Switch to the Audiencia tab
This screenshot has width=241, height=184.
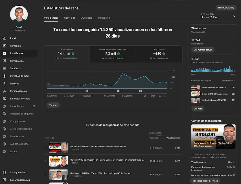pyautogui.click(x=86, y=18)
